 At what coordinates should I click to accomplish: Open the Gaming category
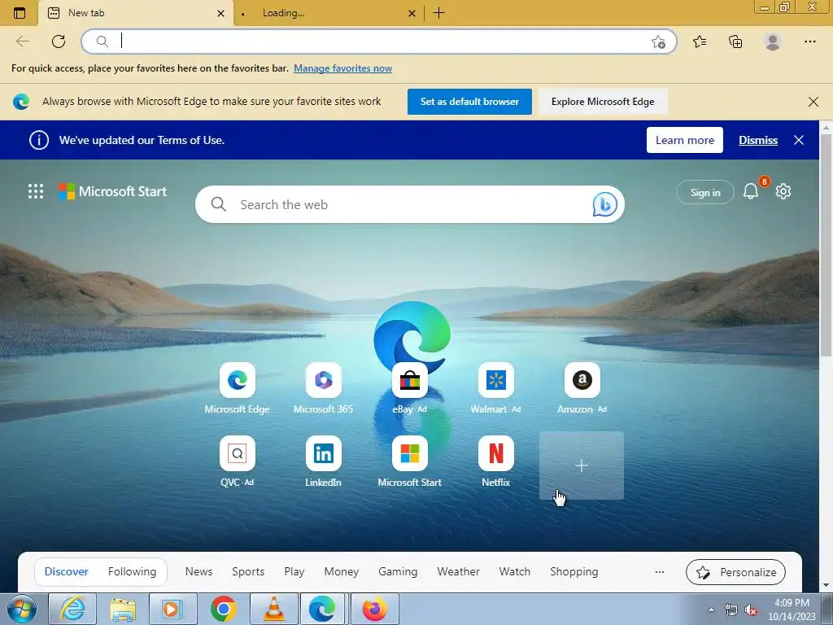point(398,572)
